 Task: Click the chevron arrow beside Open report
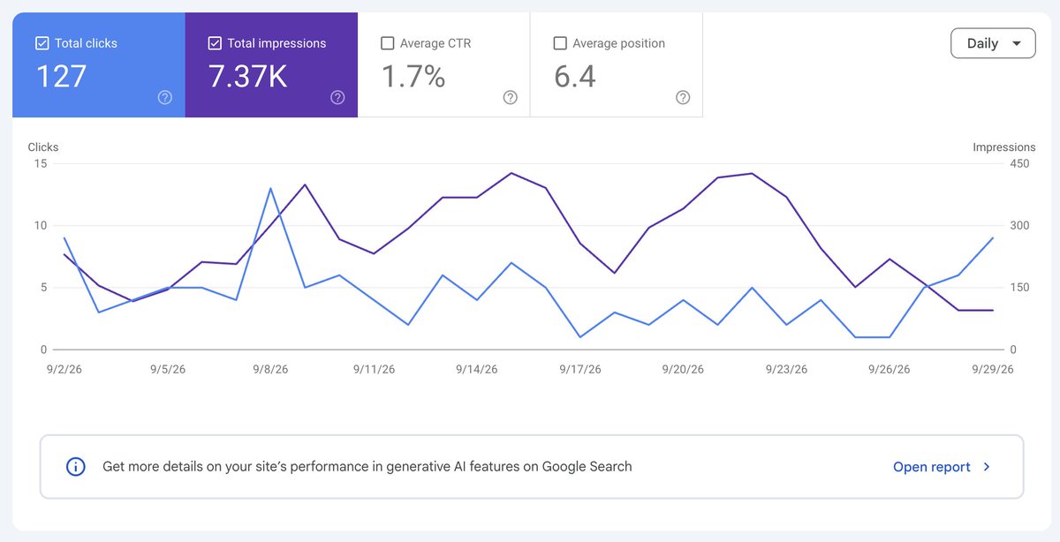point(988,467)
